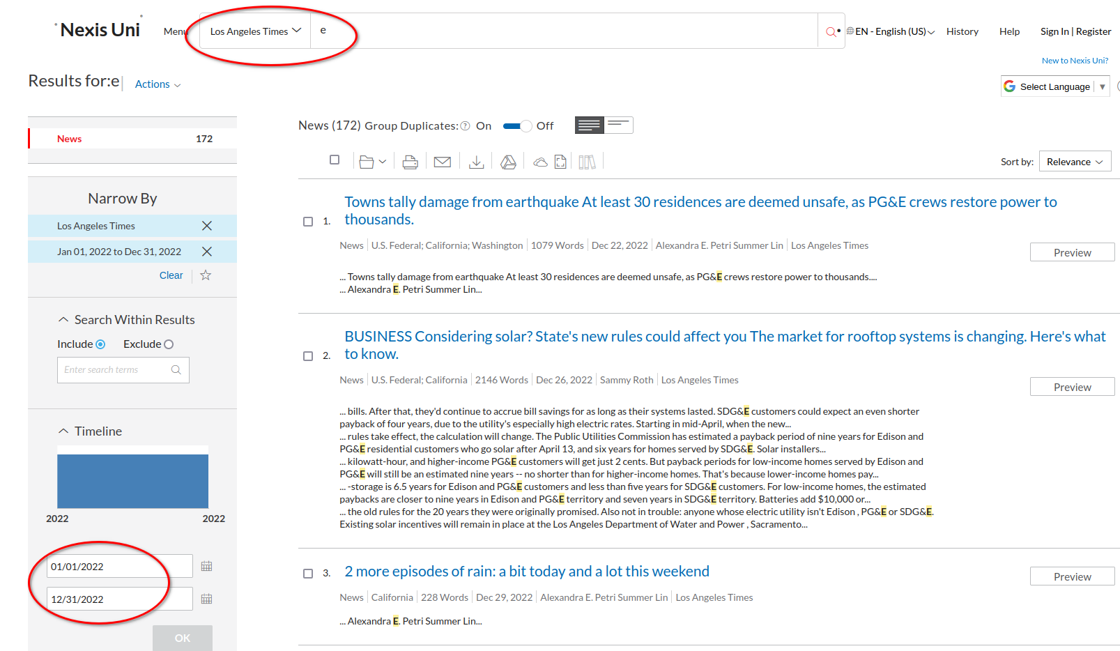Screen dimensions: 1120x651
Task: Preview the rain episodes article
Action: 1072,576
